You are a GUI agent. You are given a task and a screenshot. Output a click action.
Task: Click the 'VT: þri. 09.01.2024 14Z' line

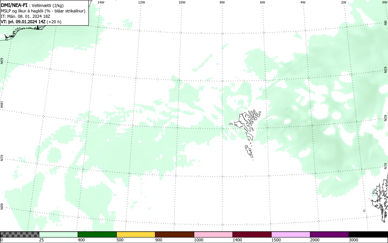31,22
